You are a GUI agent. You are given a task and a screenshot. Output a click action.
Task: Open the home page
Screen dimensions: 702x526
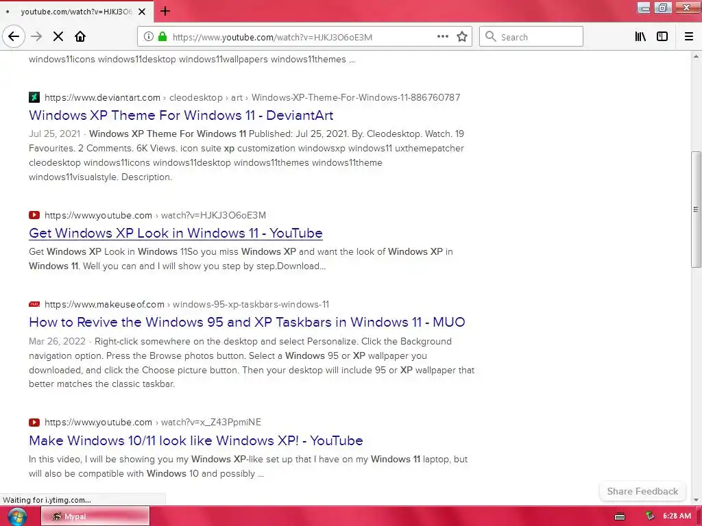coord(80,37)
